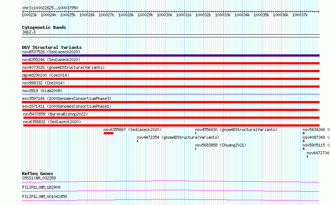Click nsv6358832 (Sedlazeck2020) variant label
The height and width of the screenshot is (205, 330).
click(52, 122)
